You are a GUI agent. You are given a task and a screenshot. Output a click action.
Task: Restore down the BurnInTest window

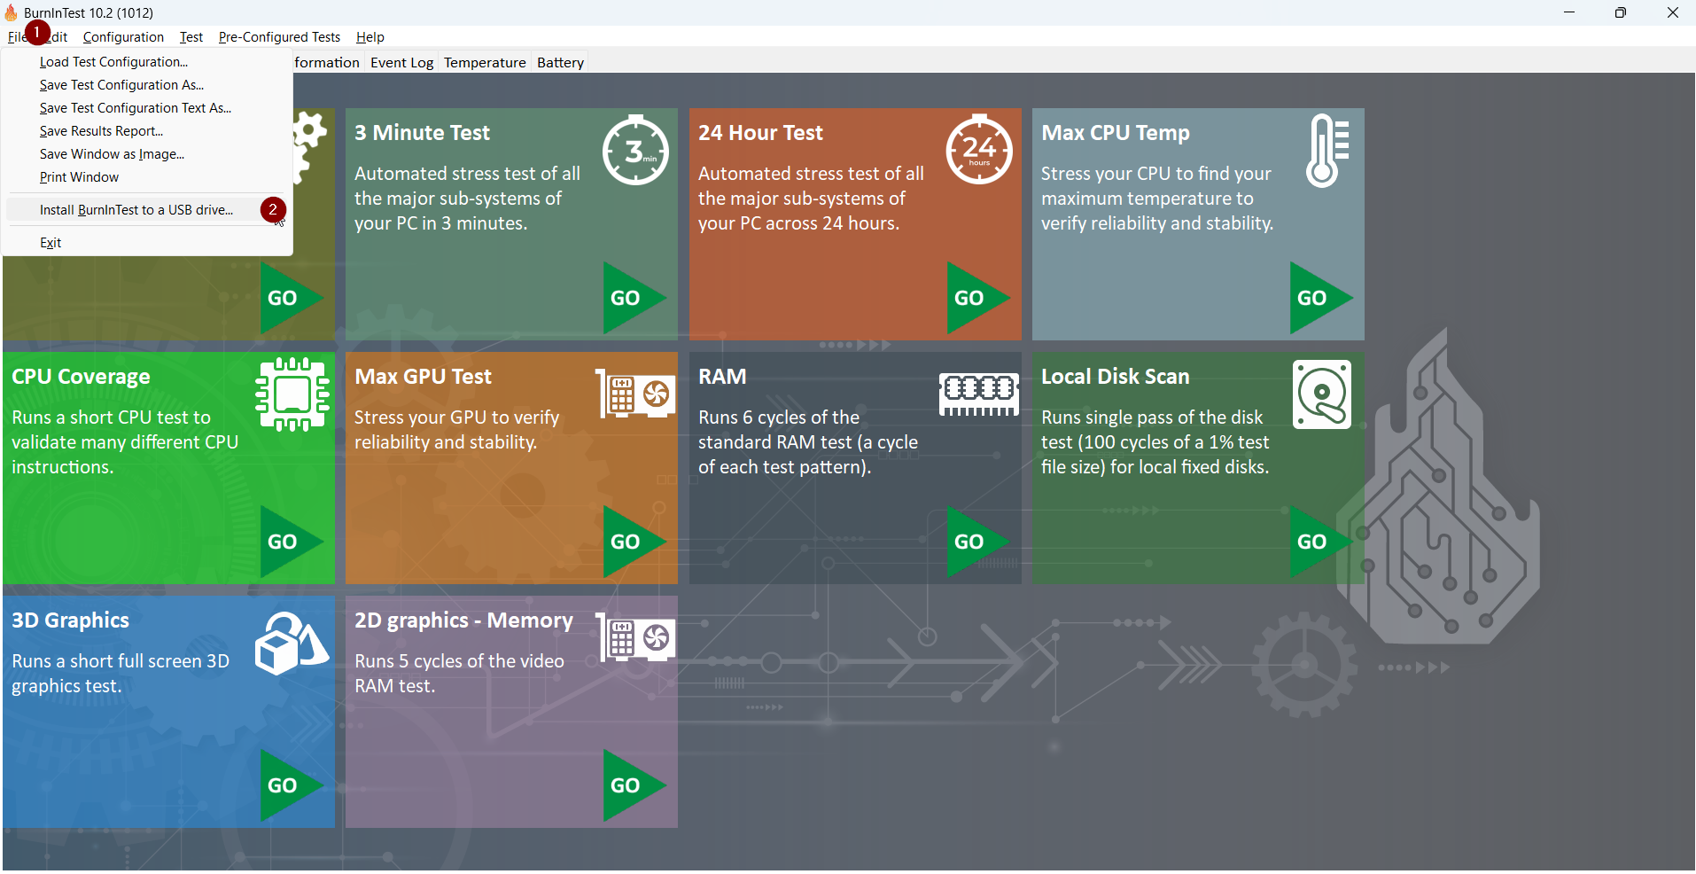[1621, 12]
